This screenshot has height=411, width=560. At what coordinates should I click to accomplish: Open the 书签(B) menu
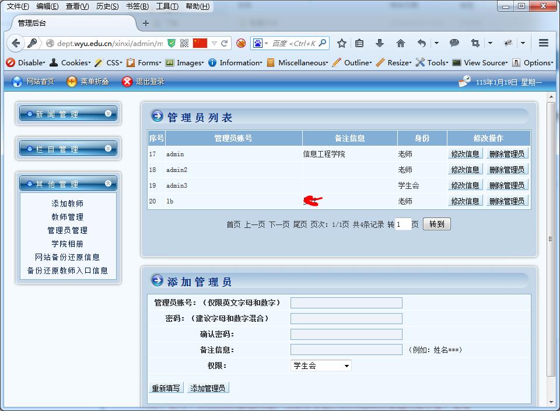coord(137,6)
